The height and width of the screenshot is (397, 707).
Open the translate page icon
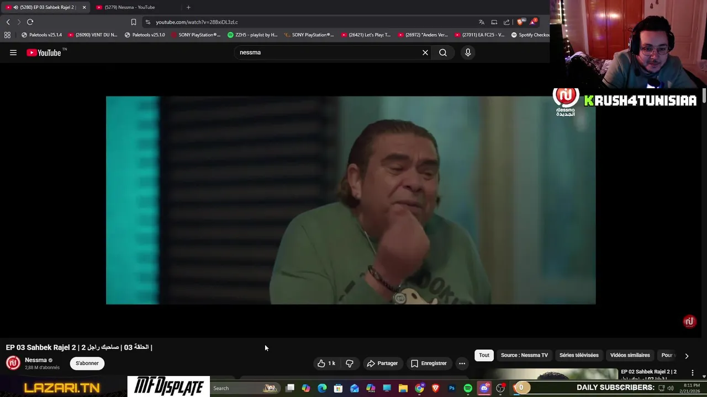482,22
